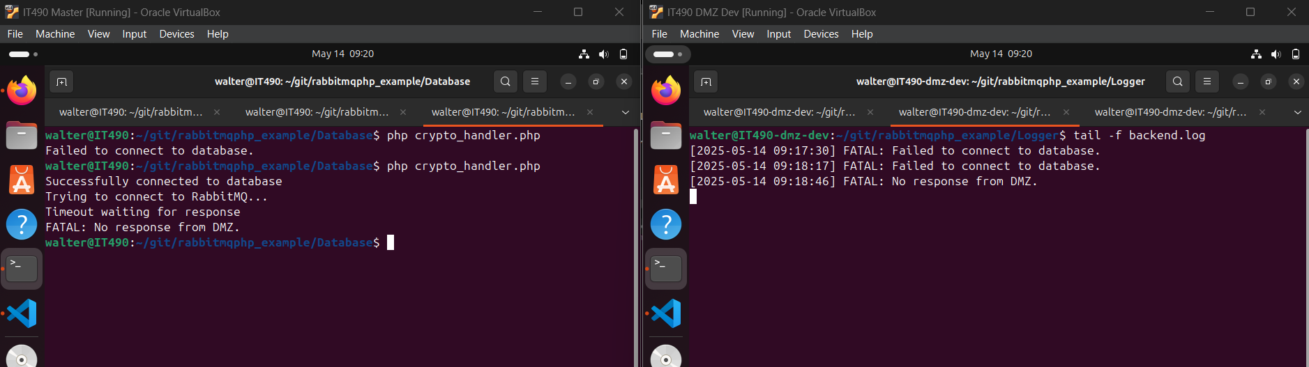Screen dimensions: 1309x367
Task: Open Machine menu of IT490 DMZ Dev window
Action: [699, 34]
